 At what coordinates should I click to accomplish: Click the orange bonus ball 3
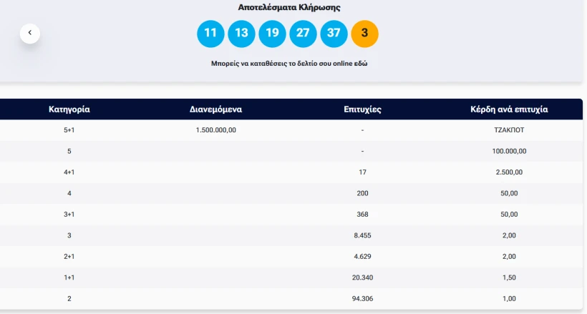click(x=364, y=33)
